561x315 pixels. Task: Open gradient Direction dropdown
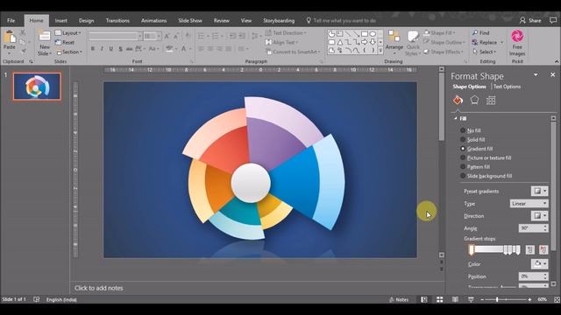[539, 216]
